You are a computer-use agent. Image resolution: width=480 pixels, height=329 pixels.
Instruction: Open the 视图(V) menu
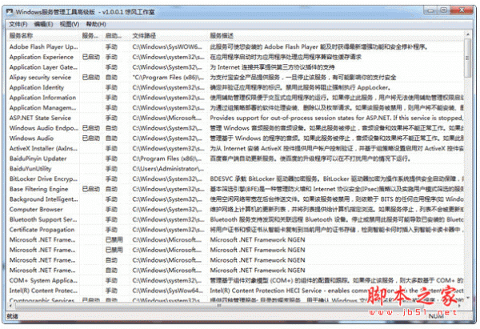[69, 24]
